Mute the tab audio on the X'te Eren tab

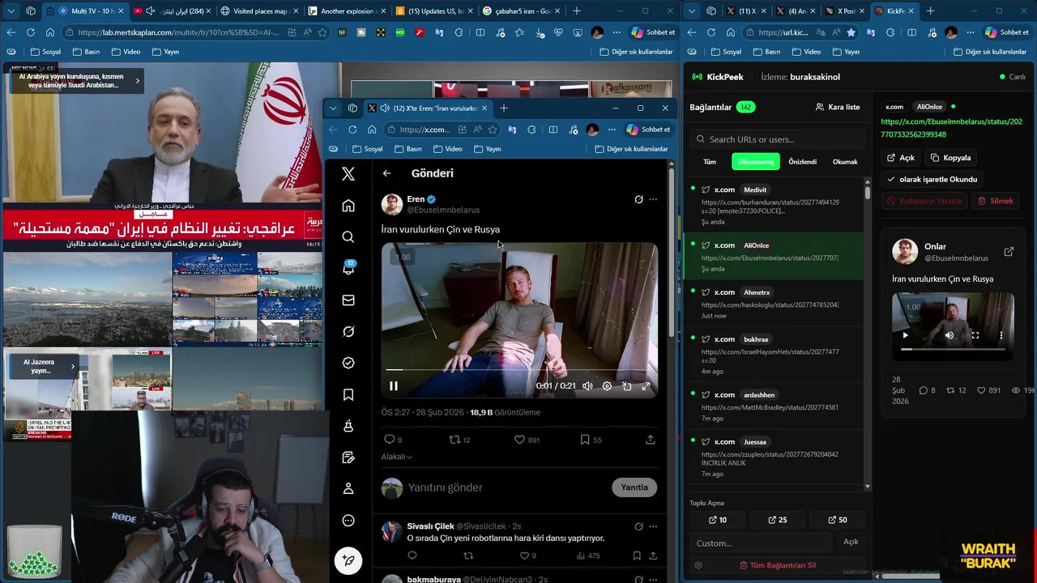pos(384,108)
